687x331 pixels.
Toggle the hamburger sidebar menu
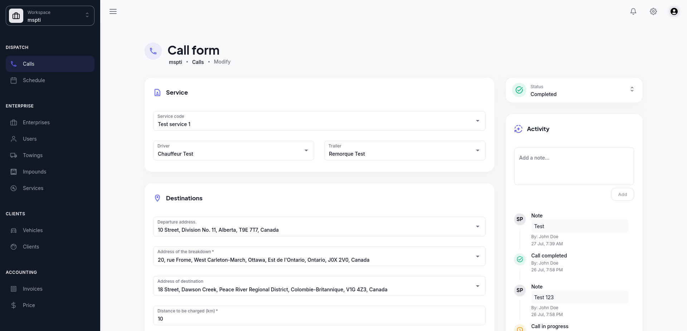113,11
